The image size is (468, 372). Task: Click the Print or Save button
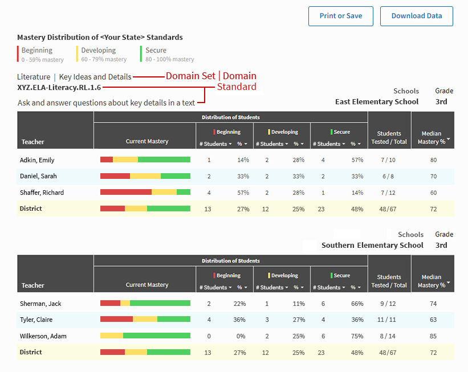point(340,16)
